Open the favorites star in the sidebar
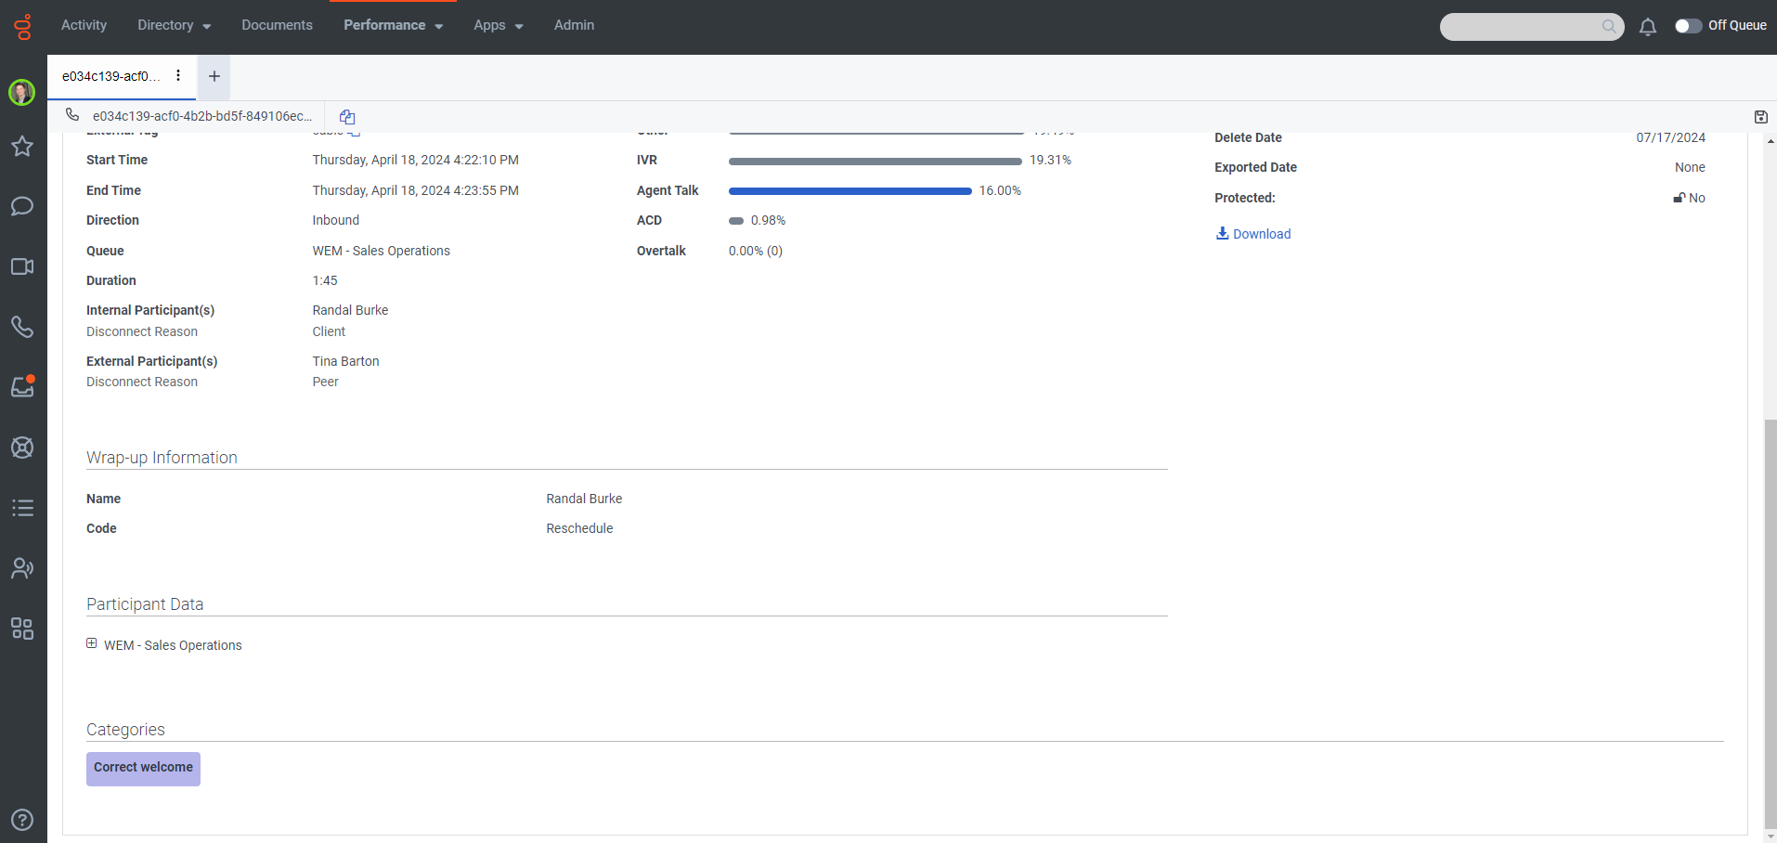This screenshot has width=1777, height=843. point(22,147)
